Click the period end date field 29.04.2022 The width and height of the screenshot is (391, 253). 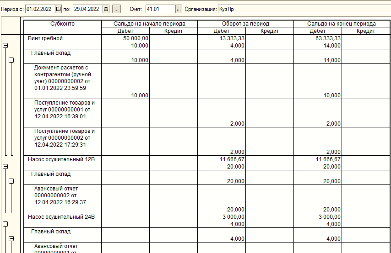(x=88, y=9)
